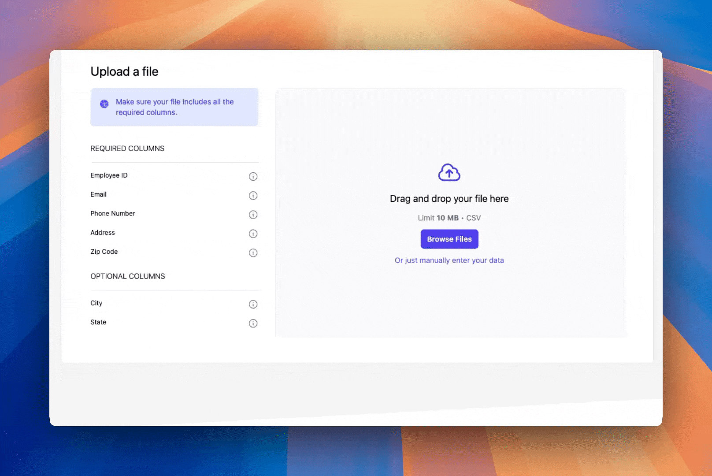The image size is (712, 476).
Task: Show information about the City column
Action: tap(253, 304)
